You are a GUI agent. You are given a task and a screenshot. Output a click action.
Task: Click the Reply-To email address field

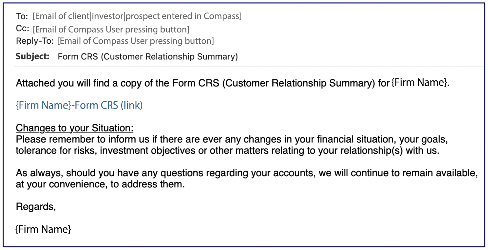click(135, 41)
